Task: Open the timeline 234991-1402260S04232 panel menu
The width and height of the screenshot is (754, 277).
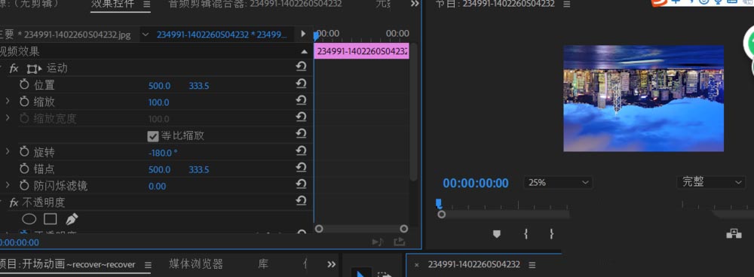Action: coord(532,264)
